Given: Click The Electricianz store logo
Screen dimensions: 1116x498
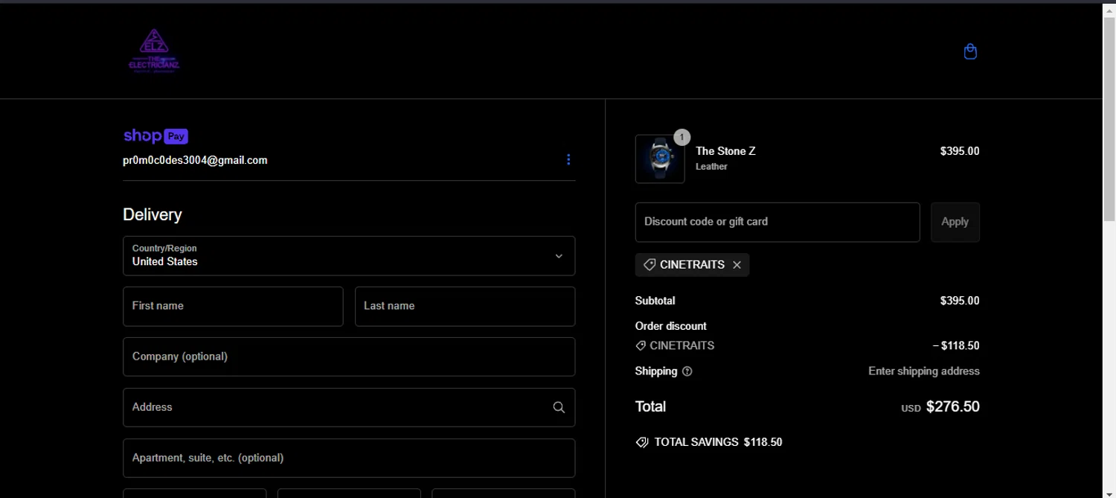Looking at the screenshot, I should tap(154, 50).
